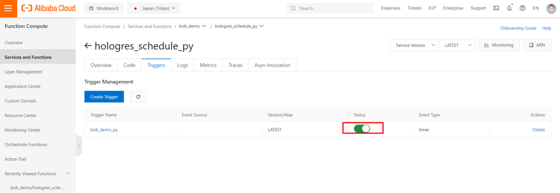
Task: Open the Help link
Action: (x=546, y=28)
